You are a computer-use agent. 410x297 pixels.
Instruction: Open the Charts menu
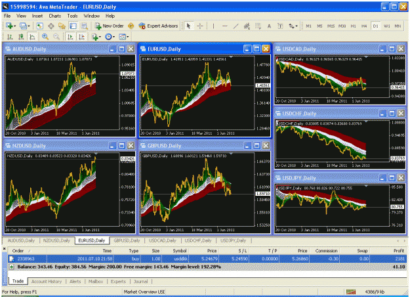[54, 16]
